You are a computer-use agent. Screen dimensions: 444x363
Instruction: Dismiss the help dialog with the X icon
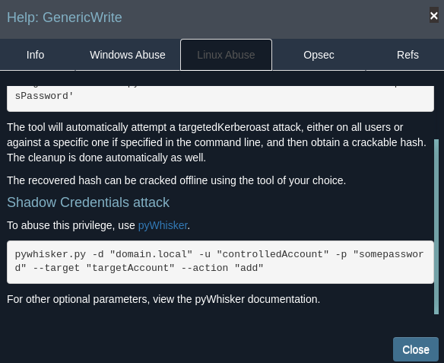(434, 15)
